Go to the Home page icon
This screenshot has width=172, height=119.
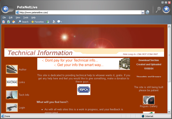click(x=14, y=22)
